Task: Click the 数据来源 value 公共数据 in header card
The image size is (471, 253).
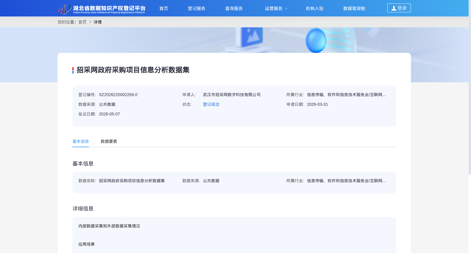Action: [107, 104]
